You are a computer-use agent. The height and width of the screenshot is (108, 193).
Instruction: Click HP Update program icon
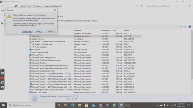30,49
